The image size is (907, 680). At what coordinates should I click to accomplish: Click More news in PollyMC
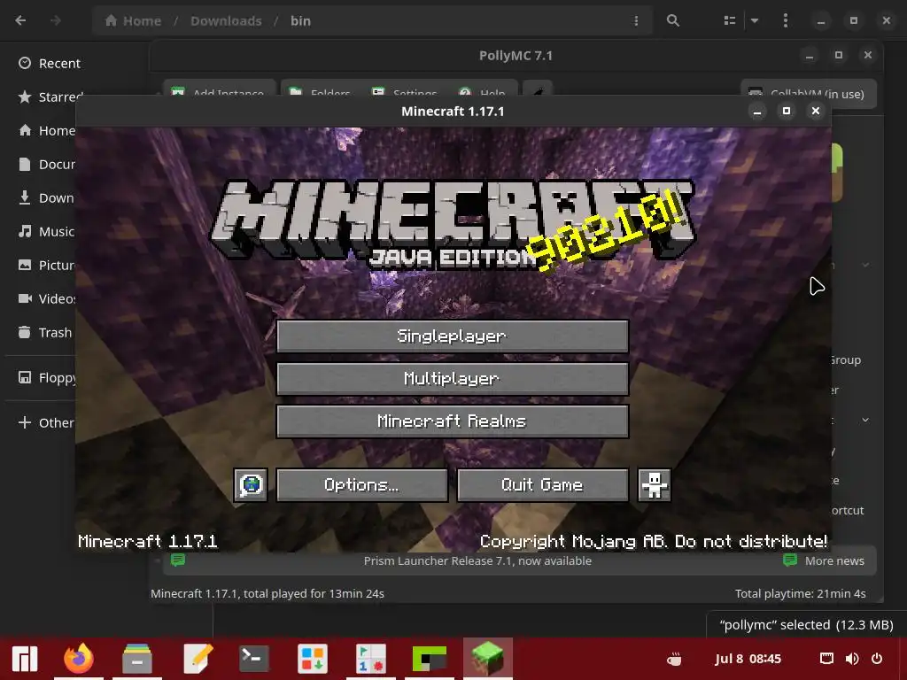824,560
